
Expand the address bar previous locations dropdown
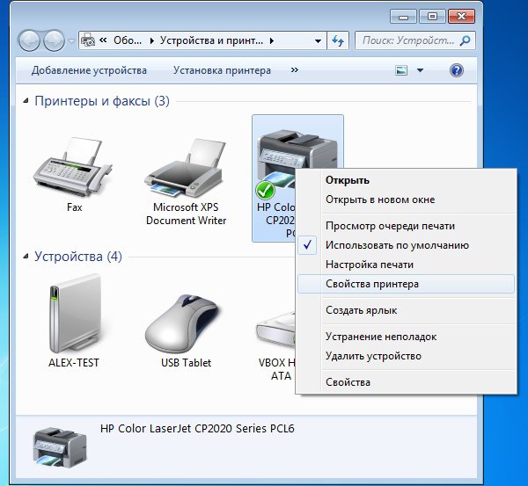318,41
